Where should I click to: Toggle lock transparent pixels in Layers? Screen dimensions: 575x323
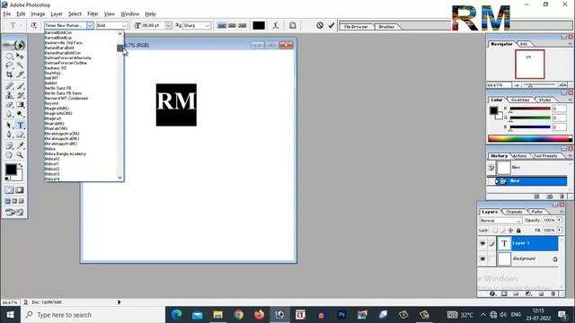[x=495, y=231]
